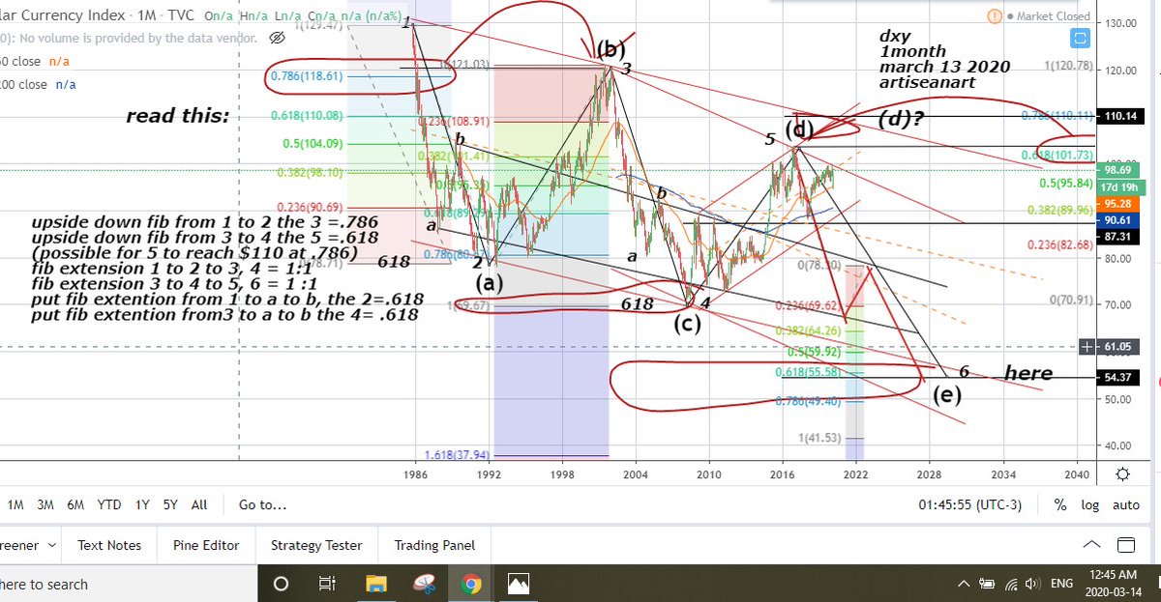Click the 2022 time axis label
This screenshot has width=1161, height=602.
854,475
